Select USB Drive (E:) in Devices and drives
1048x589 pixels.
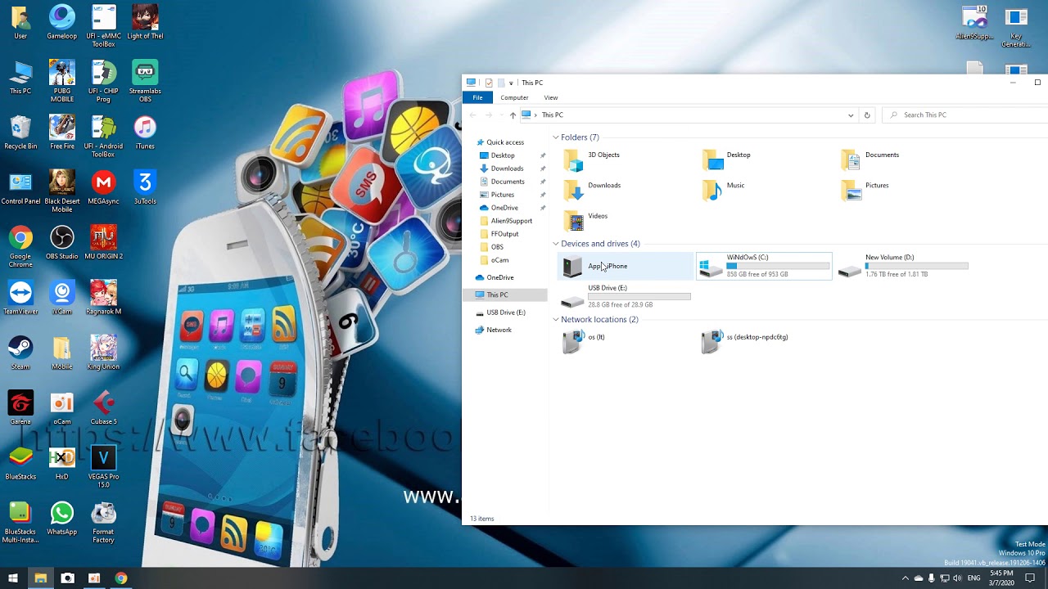(626, 296)
